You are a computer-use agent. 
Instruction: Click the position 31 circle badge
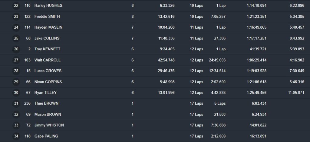click(x=16, y=103)
